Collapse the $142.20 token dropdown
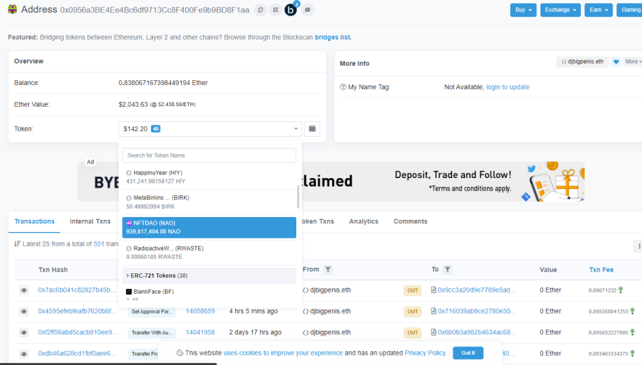Screen dimensions: 642x365 (210, 129)
